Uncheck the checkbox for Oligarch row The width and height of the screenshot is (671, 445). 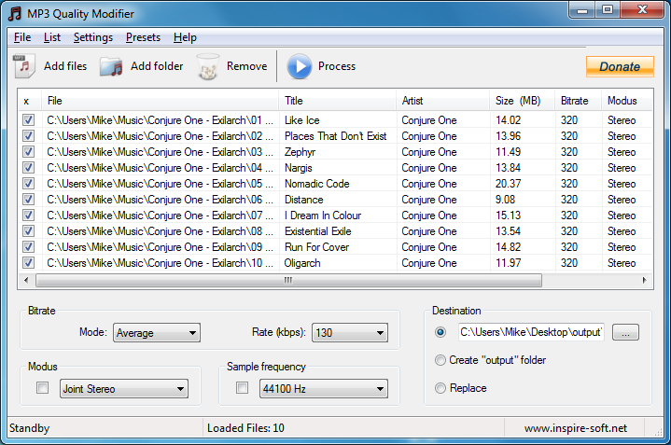pos(28,263)
